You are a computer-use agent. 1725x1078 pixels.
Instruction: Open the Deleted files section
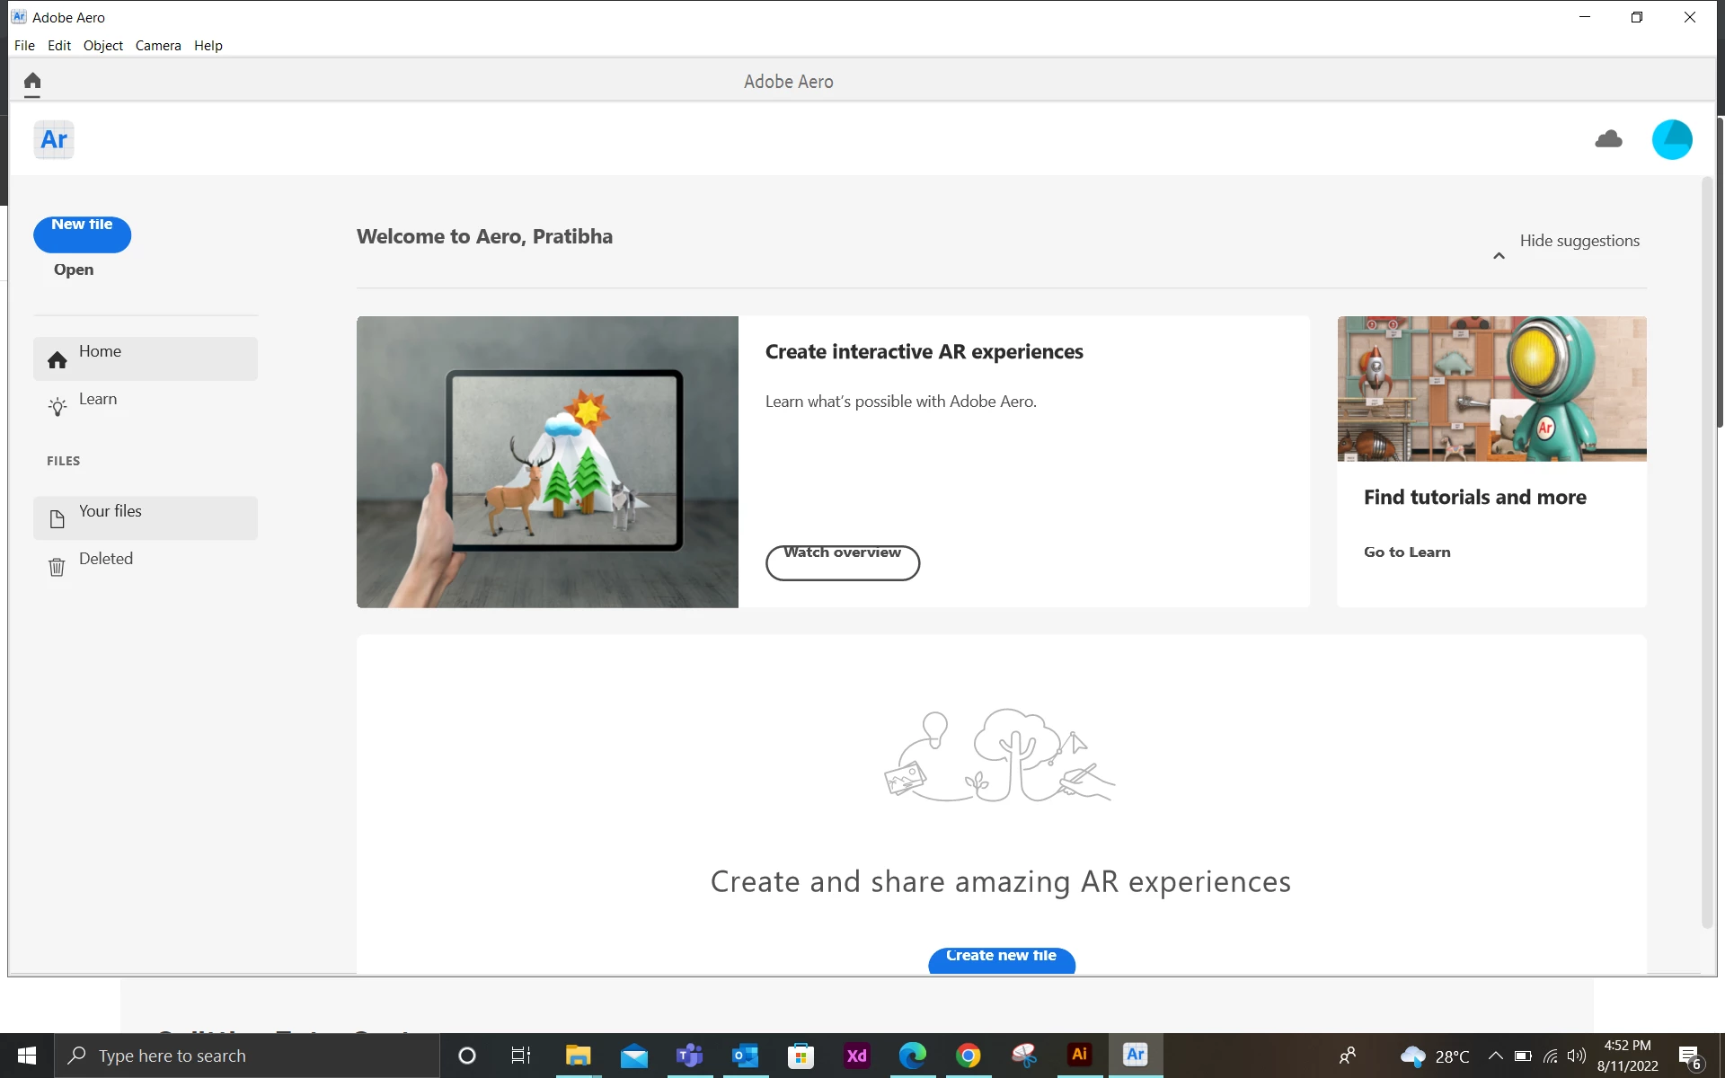[x=105, y=560]
